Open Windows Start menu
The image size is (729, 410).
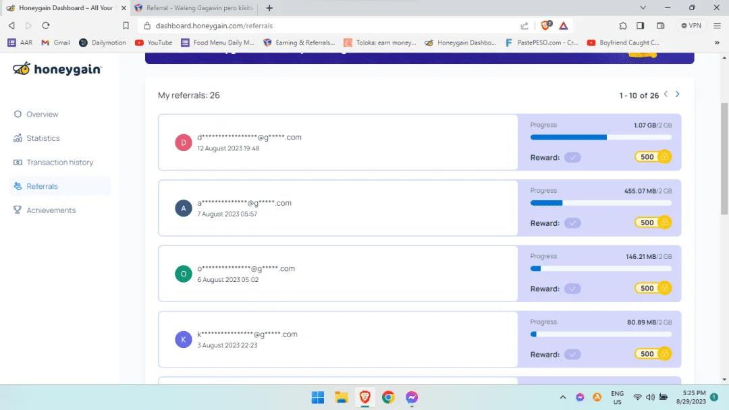[318, 397]
